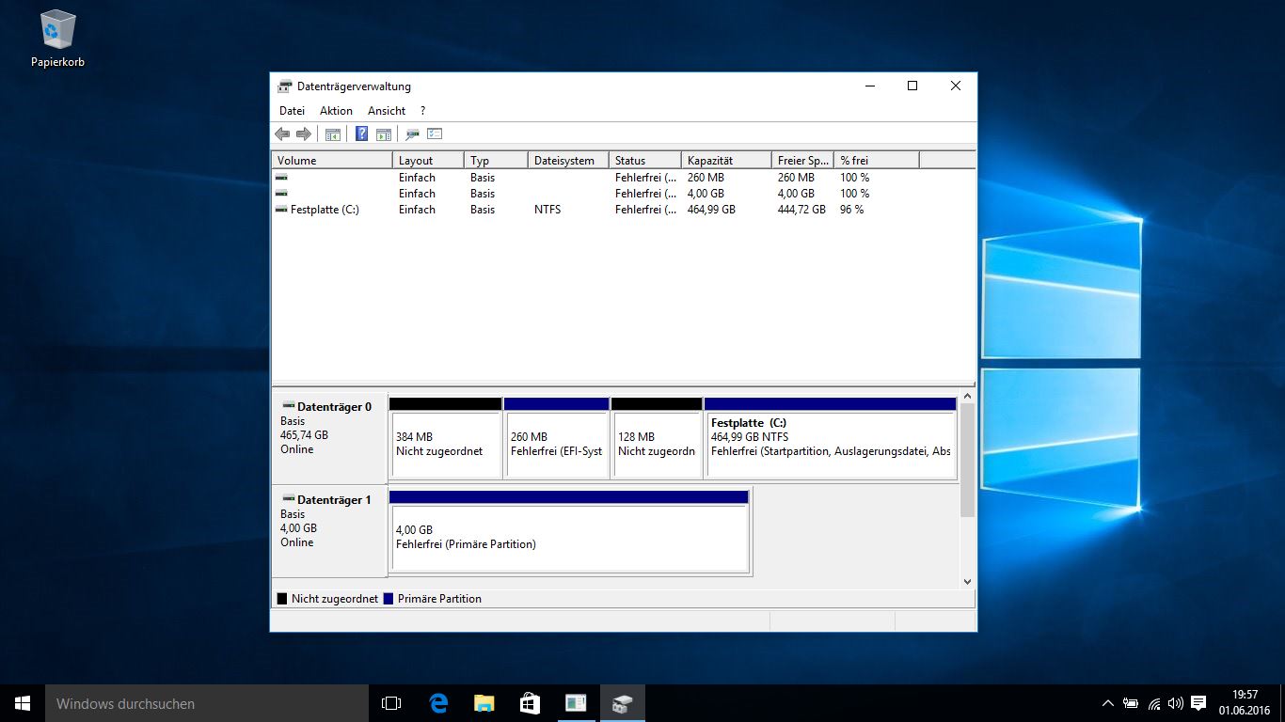Click the show/hide action pane icon
Screen dimensions: 1285x722
pyautogui.click(x=383, y=134)
